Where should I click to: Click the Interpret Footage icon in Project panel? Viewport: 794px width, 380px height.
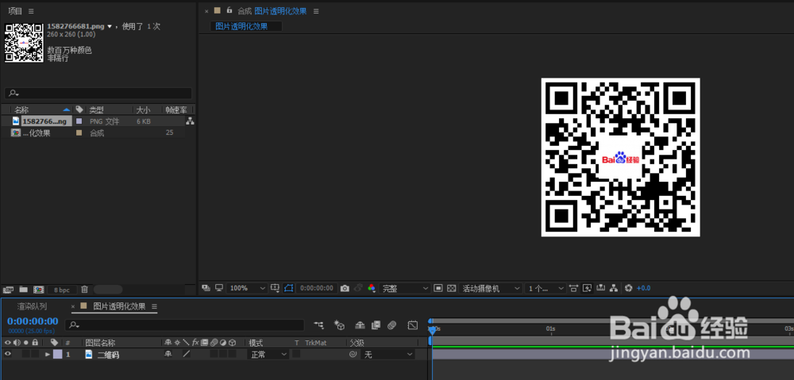point(8,290)
